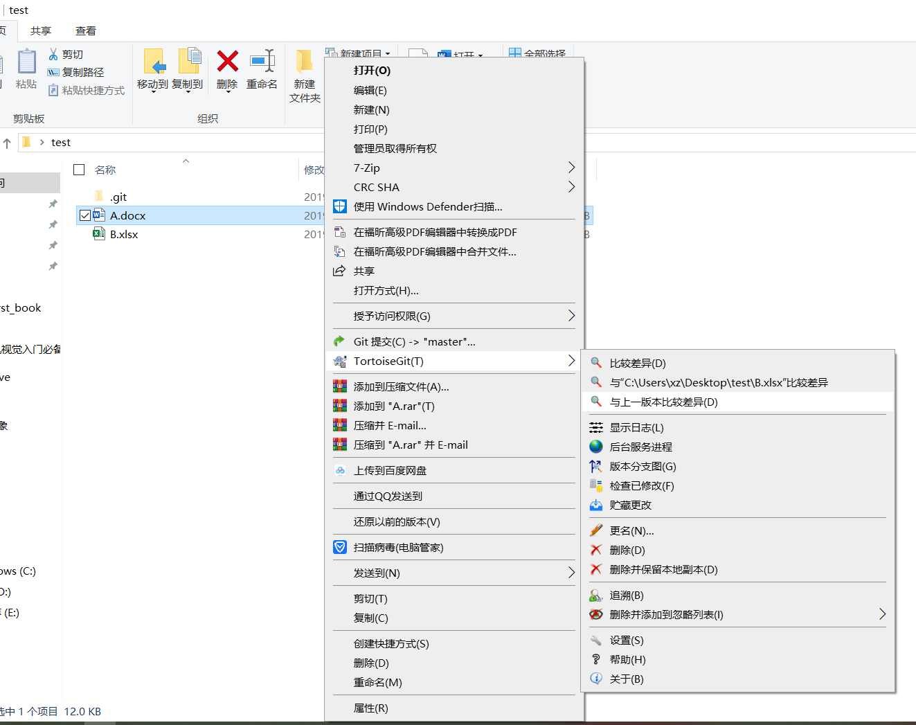The height and width of the screenshot is (725, 916).
Task: Click the Blame icon in TortoiseGit submenu
Action: point(596,595)
